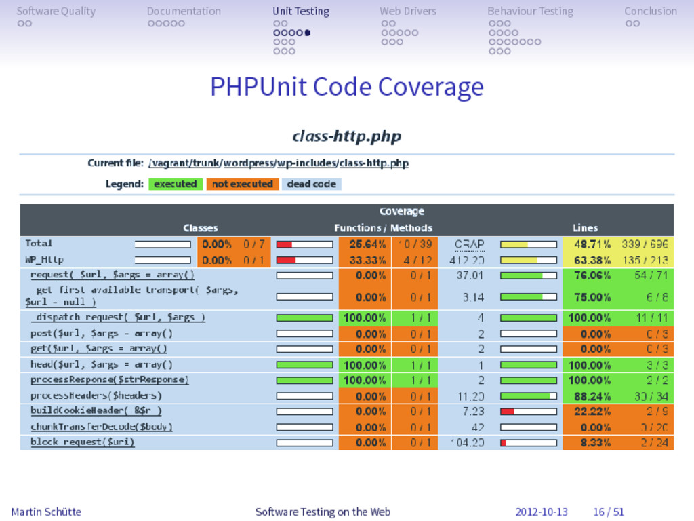Click the WP_Http methods coverage bar

(x=304, y=260)
